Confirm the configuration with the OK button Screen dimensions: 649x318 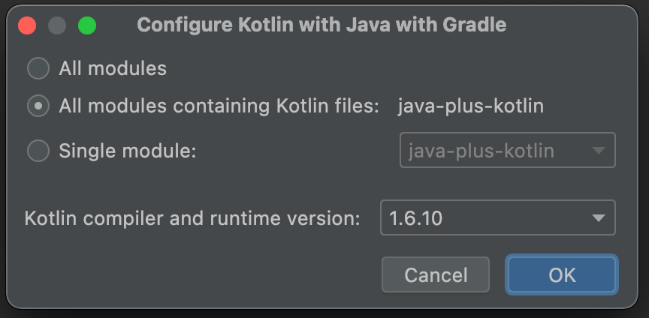point(562,274)
